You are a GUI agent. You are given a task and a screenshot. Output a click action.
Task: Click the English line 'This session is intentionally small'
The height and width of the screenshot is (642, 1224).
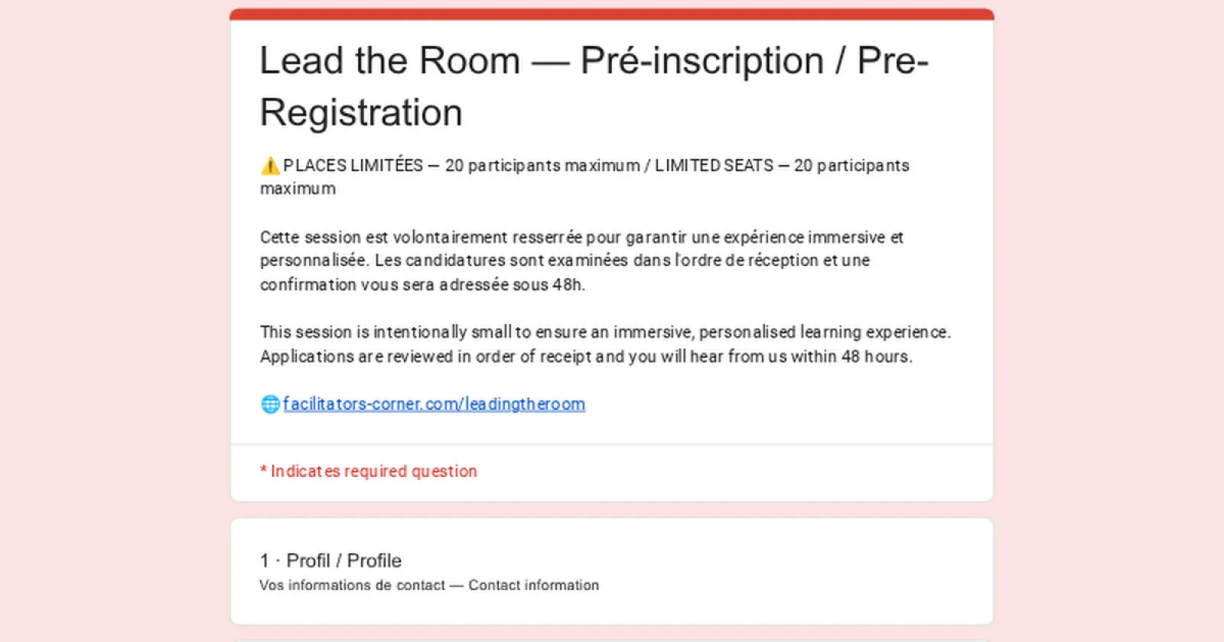(605, 332)
